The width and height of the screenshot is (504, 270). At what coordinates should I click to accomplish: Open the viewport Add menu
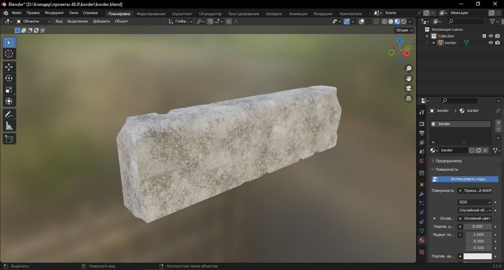coord(101,21)
